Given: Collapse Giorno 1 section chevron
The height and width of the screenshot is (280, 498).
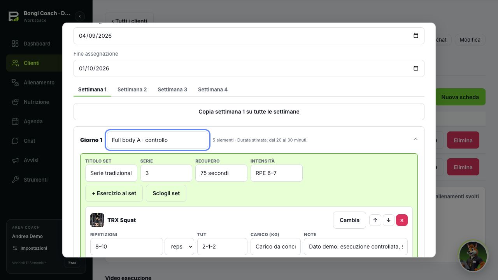Looking at the screenshot, I should pyautogui.click(x=416, y=139).
